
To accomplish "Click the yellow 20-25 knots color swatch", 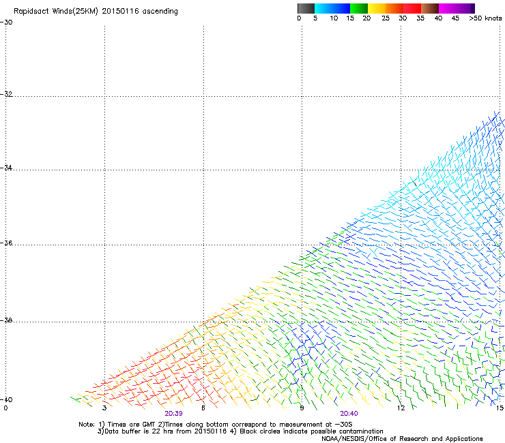I will click(377, 8).
